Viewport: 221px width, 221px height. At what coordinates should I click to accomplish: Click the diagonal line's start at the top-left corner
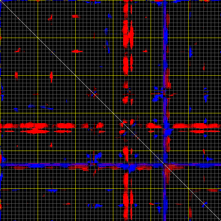click(1, 1)
